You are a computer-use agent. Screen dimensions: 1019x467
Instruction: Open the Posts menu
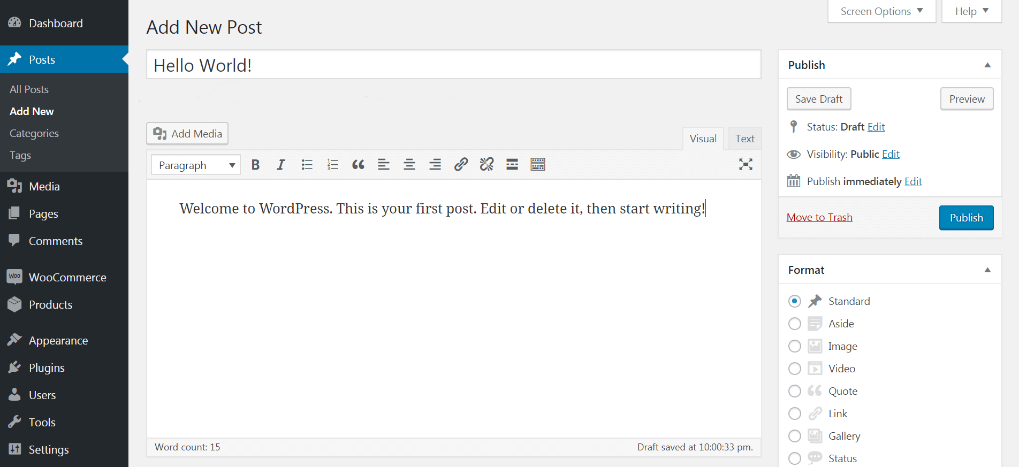click(x=64, y=59)
